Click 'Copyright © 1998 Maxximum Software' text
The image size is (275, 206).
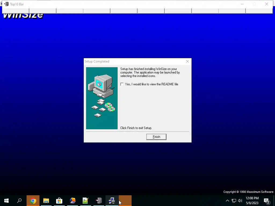(248, 192)
